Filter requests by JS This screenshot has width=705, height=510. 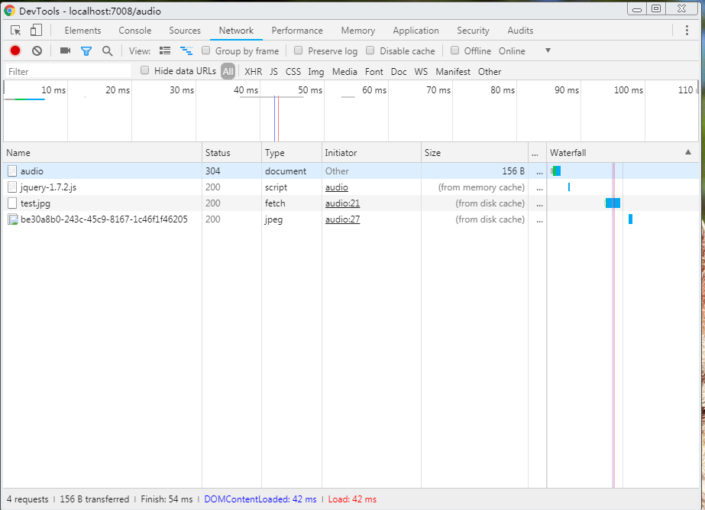(273, 72)
